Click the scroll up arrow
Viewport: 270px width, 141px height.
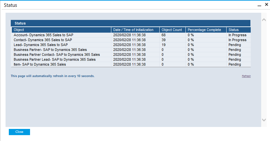[x=264, y=20]
